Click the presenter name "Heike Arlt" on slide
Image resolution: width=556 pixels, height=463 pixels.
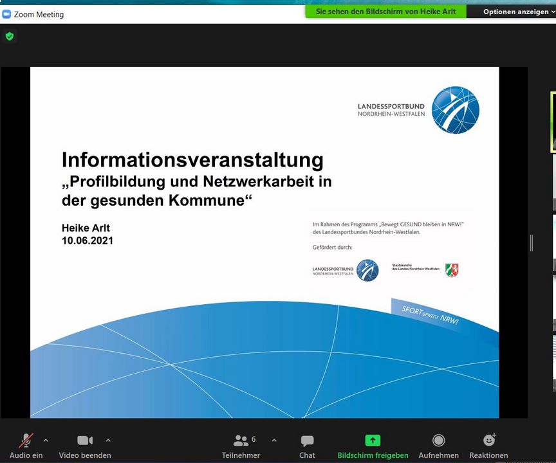coord(86,228)
